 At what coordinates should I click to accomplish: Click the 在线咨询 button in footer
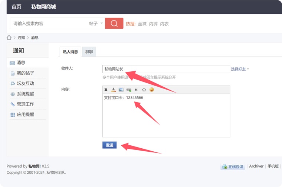coord(233,167)
